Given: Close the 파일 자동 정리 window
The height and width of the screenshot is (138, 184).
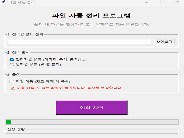Looking at the screenshot, I should tap(177, 2).
